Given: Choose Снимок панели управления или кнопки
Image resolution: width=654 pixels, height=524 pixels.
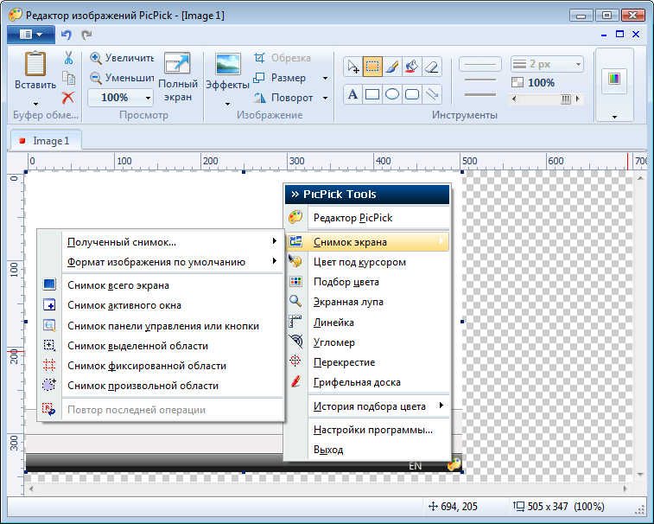Looking at the screenshot, I should point(161,326).
